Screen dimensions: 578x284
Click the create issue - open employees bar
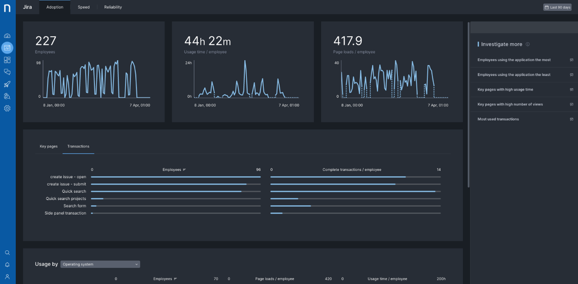[x=175, y=177]
